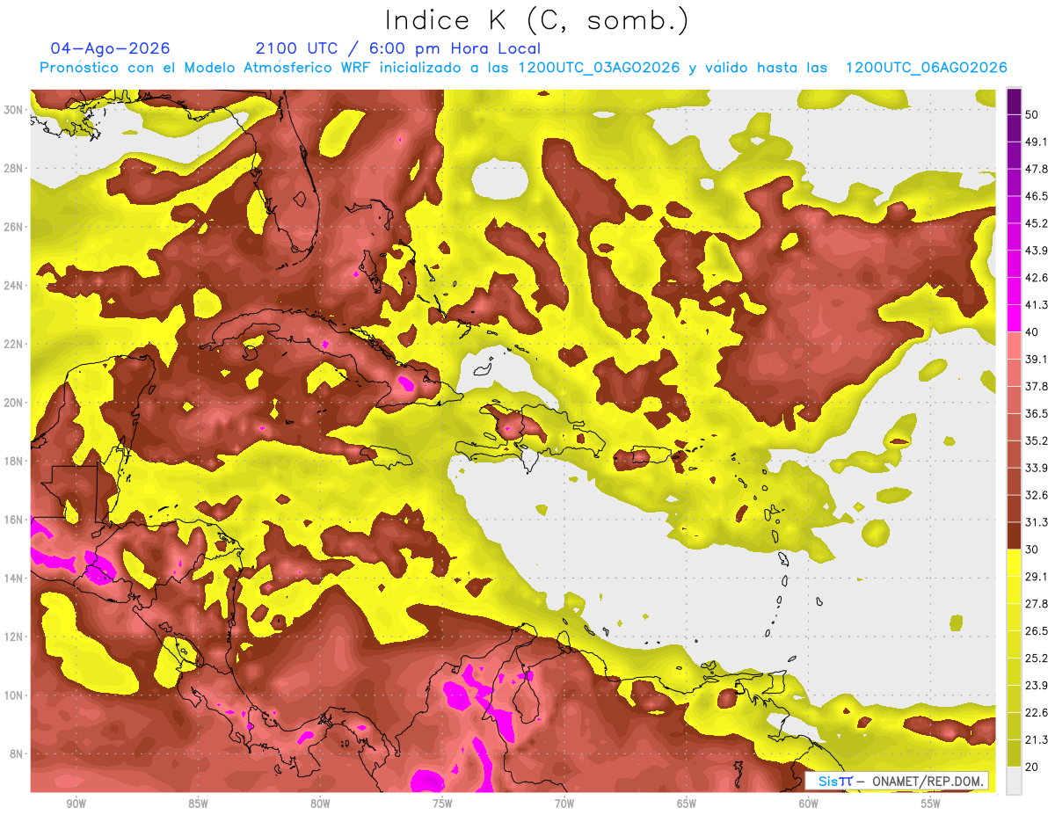Click the "85W" longitude label
Viewport: 1055px width, 815px height.
(198, 804)
